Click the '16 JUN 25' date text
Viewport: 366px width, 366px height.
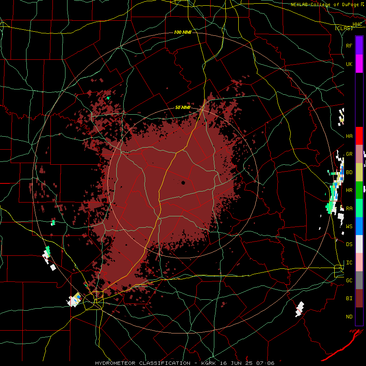pos(235,363)
